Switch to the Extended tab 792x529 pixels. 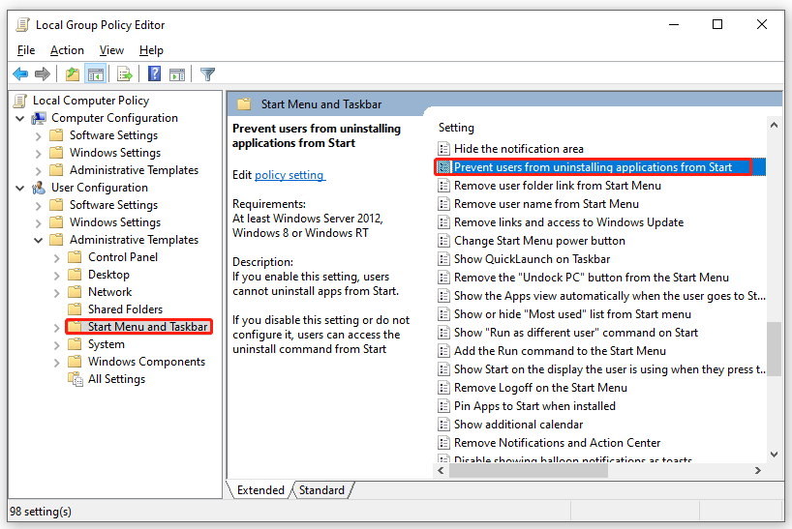point(260,490)
